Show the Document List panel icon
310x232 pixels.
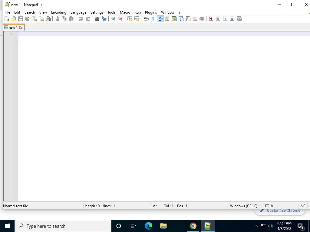pos(181,19)
